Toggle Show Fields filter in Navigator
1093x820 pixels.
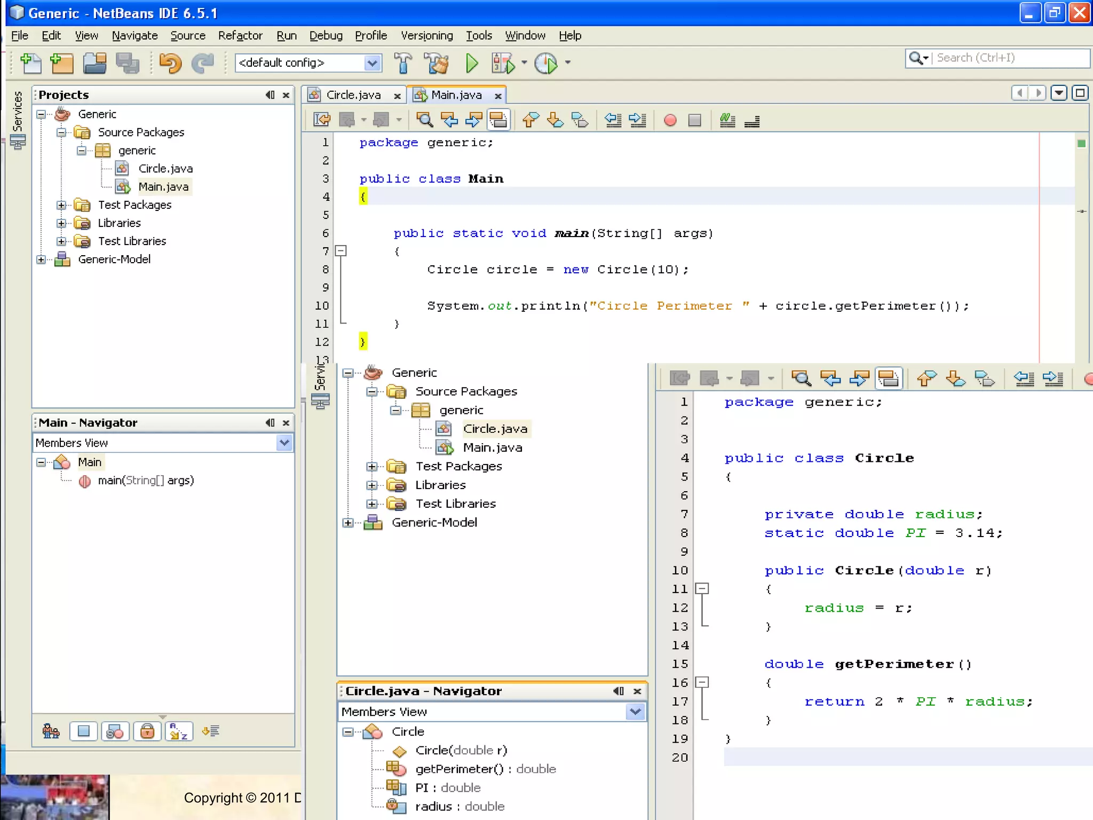coord(84,731)
